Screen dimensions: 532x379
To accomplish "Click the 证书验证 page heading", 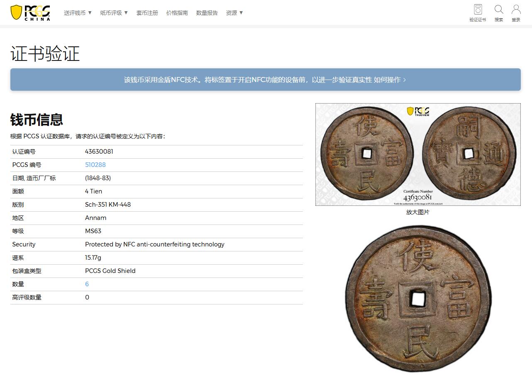I will tap(45, 54).
